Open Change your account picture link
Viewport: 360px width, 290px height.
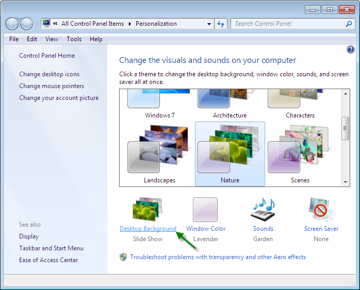pyautogui.click(x=59, y=98)
